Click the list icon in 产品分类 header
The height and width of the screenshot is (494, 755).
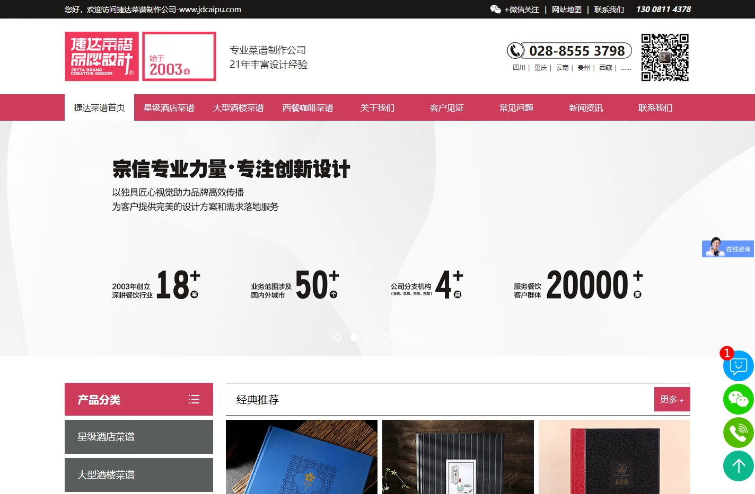tap(194, 399)
